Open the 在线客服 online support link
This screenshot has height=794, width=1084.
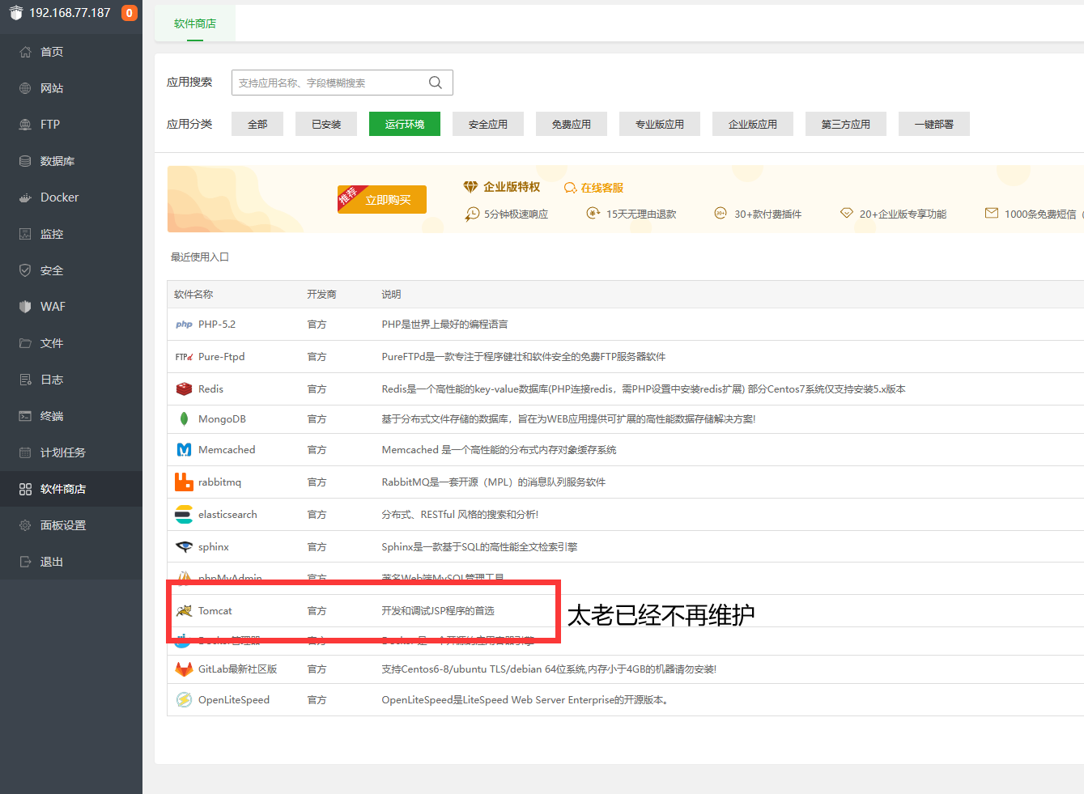coord(593,188)
